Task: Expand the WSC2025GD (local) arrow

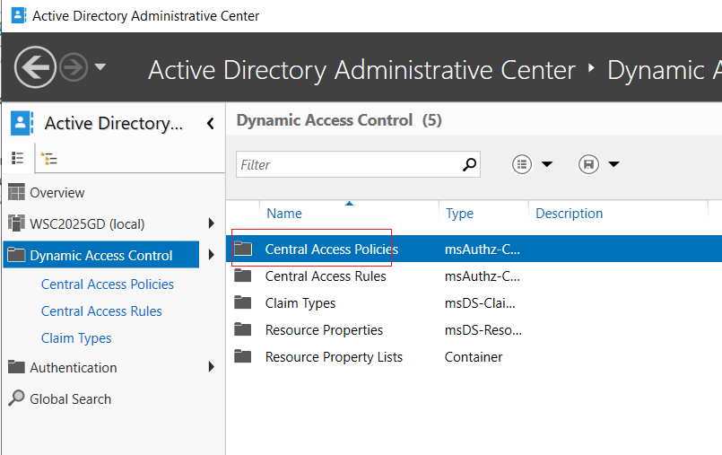Action: (212, 223)
